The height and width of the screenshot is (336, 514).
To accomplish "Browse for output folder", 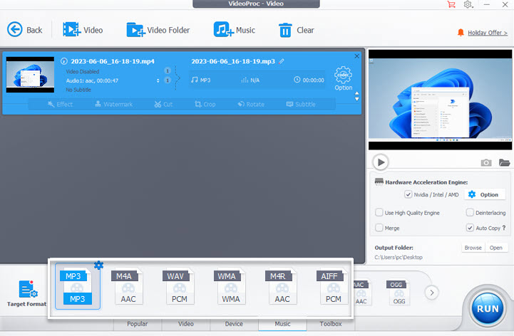I will click(473, 248).
